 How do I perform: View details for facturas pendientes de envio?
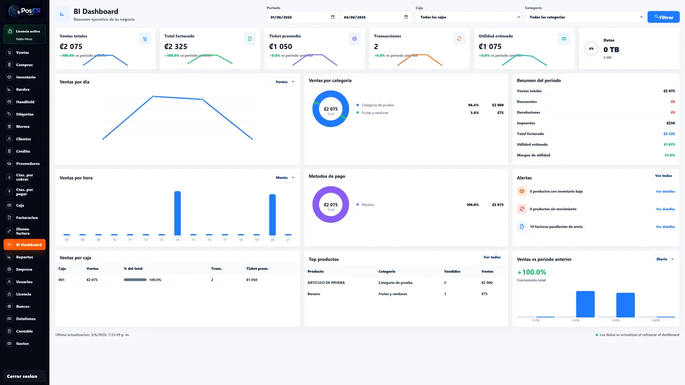coord(665,227)
